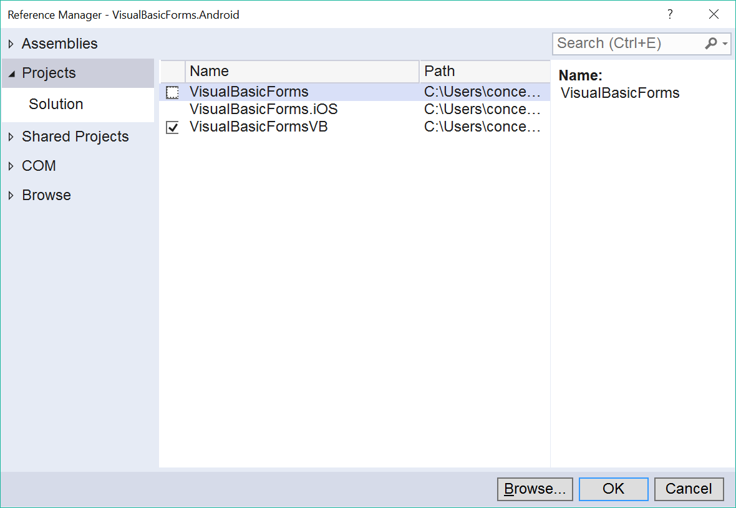Click the help question mark icon

[670, 14]
